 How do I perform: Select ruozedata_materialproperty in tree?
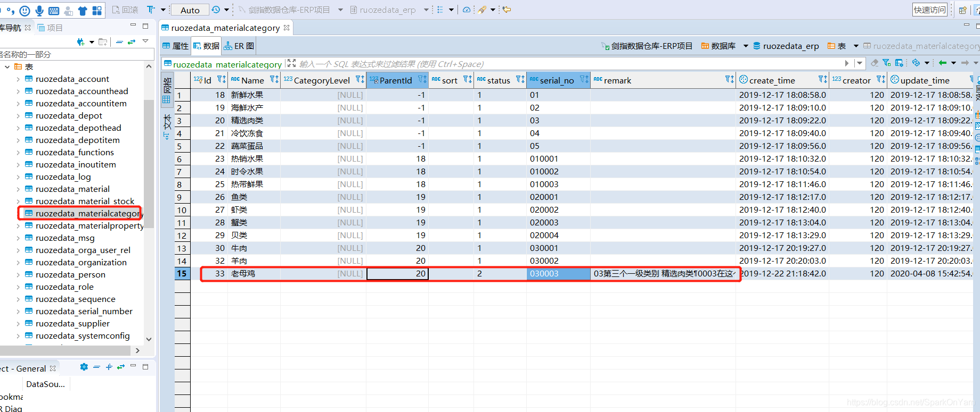[x=89, y=226]
